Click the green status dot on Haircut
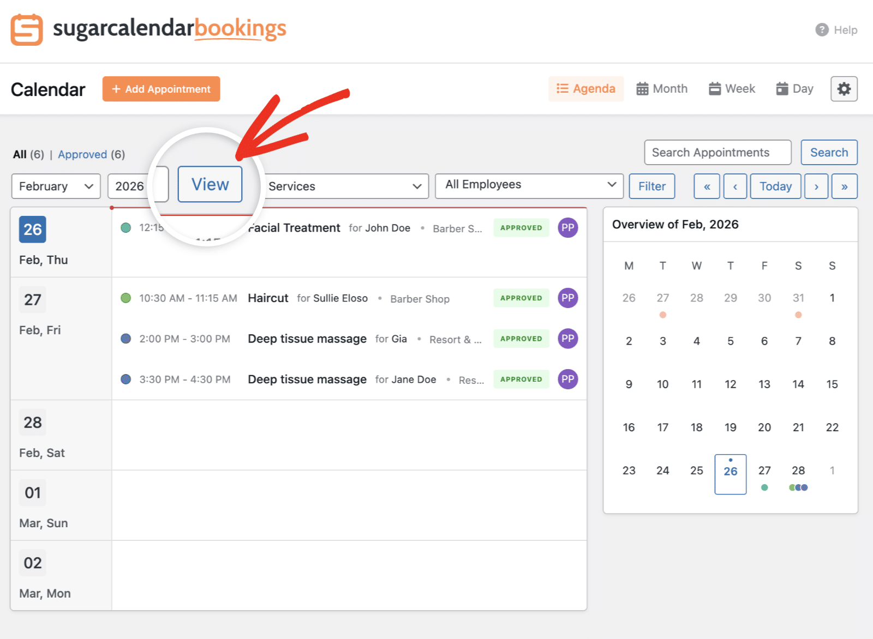 [x=126, y=298]
